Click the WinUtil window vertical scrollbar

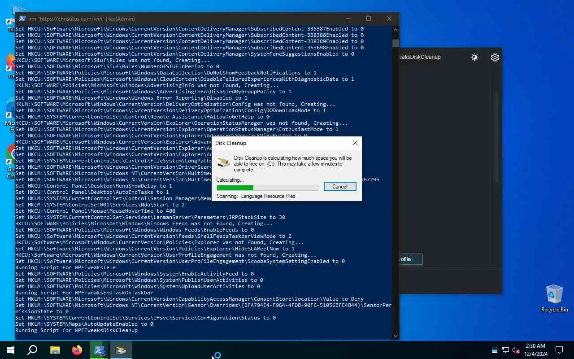click(x=496, y=137)
